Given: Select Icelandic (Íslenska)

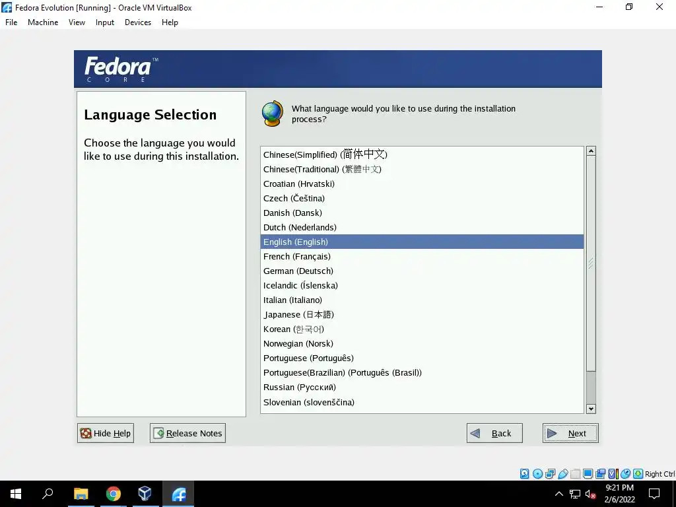Looking at the screenshot, I should coord(422,285).
